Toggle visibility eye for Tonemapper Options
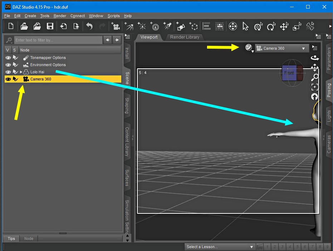The width and height of the screenshot is (333, 251). (x=8, y=58)
